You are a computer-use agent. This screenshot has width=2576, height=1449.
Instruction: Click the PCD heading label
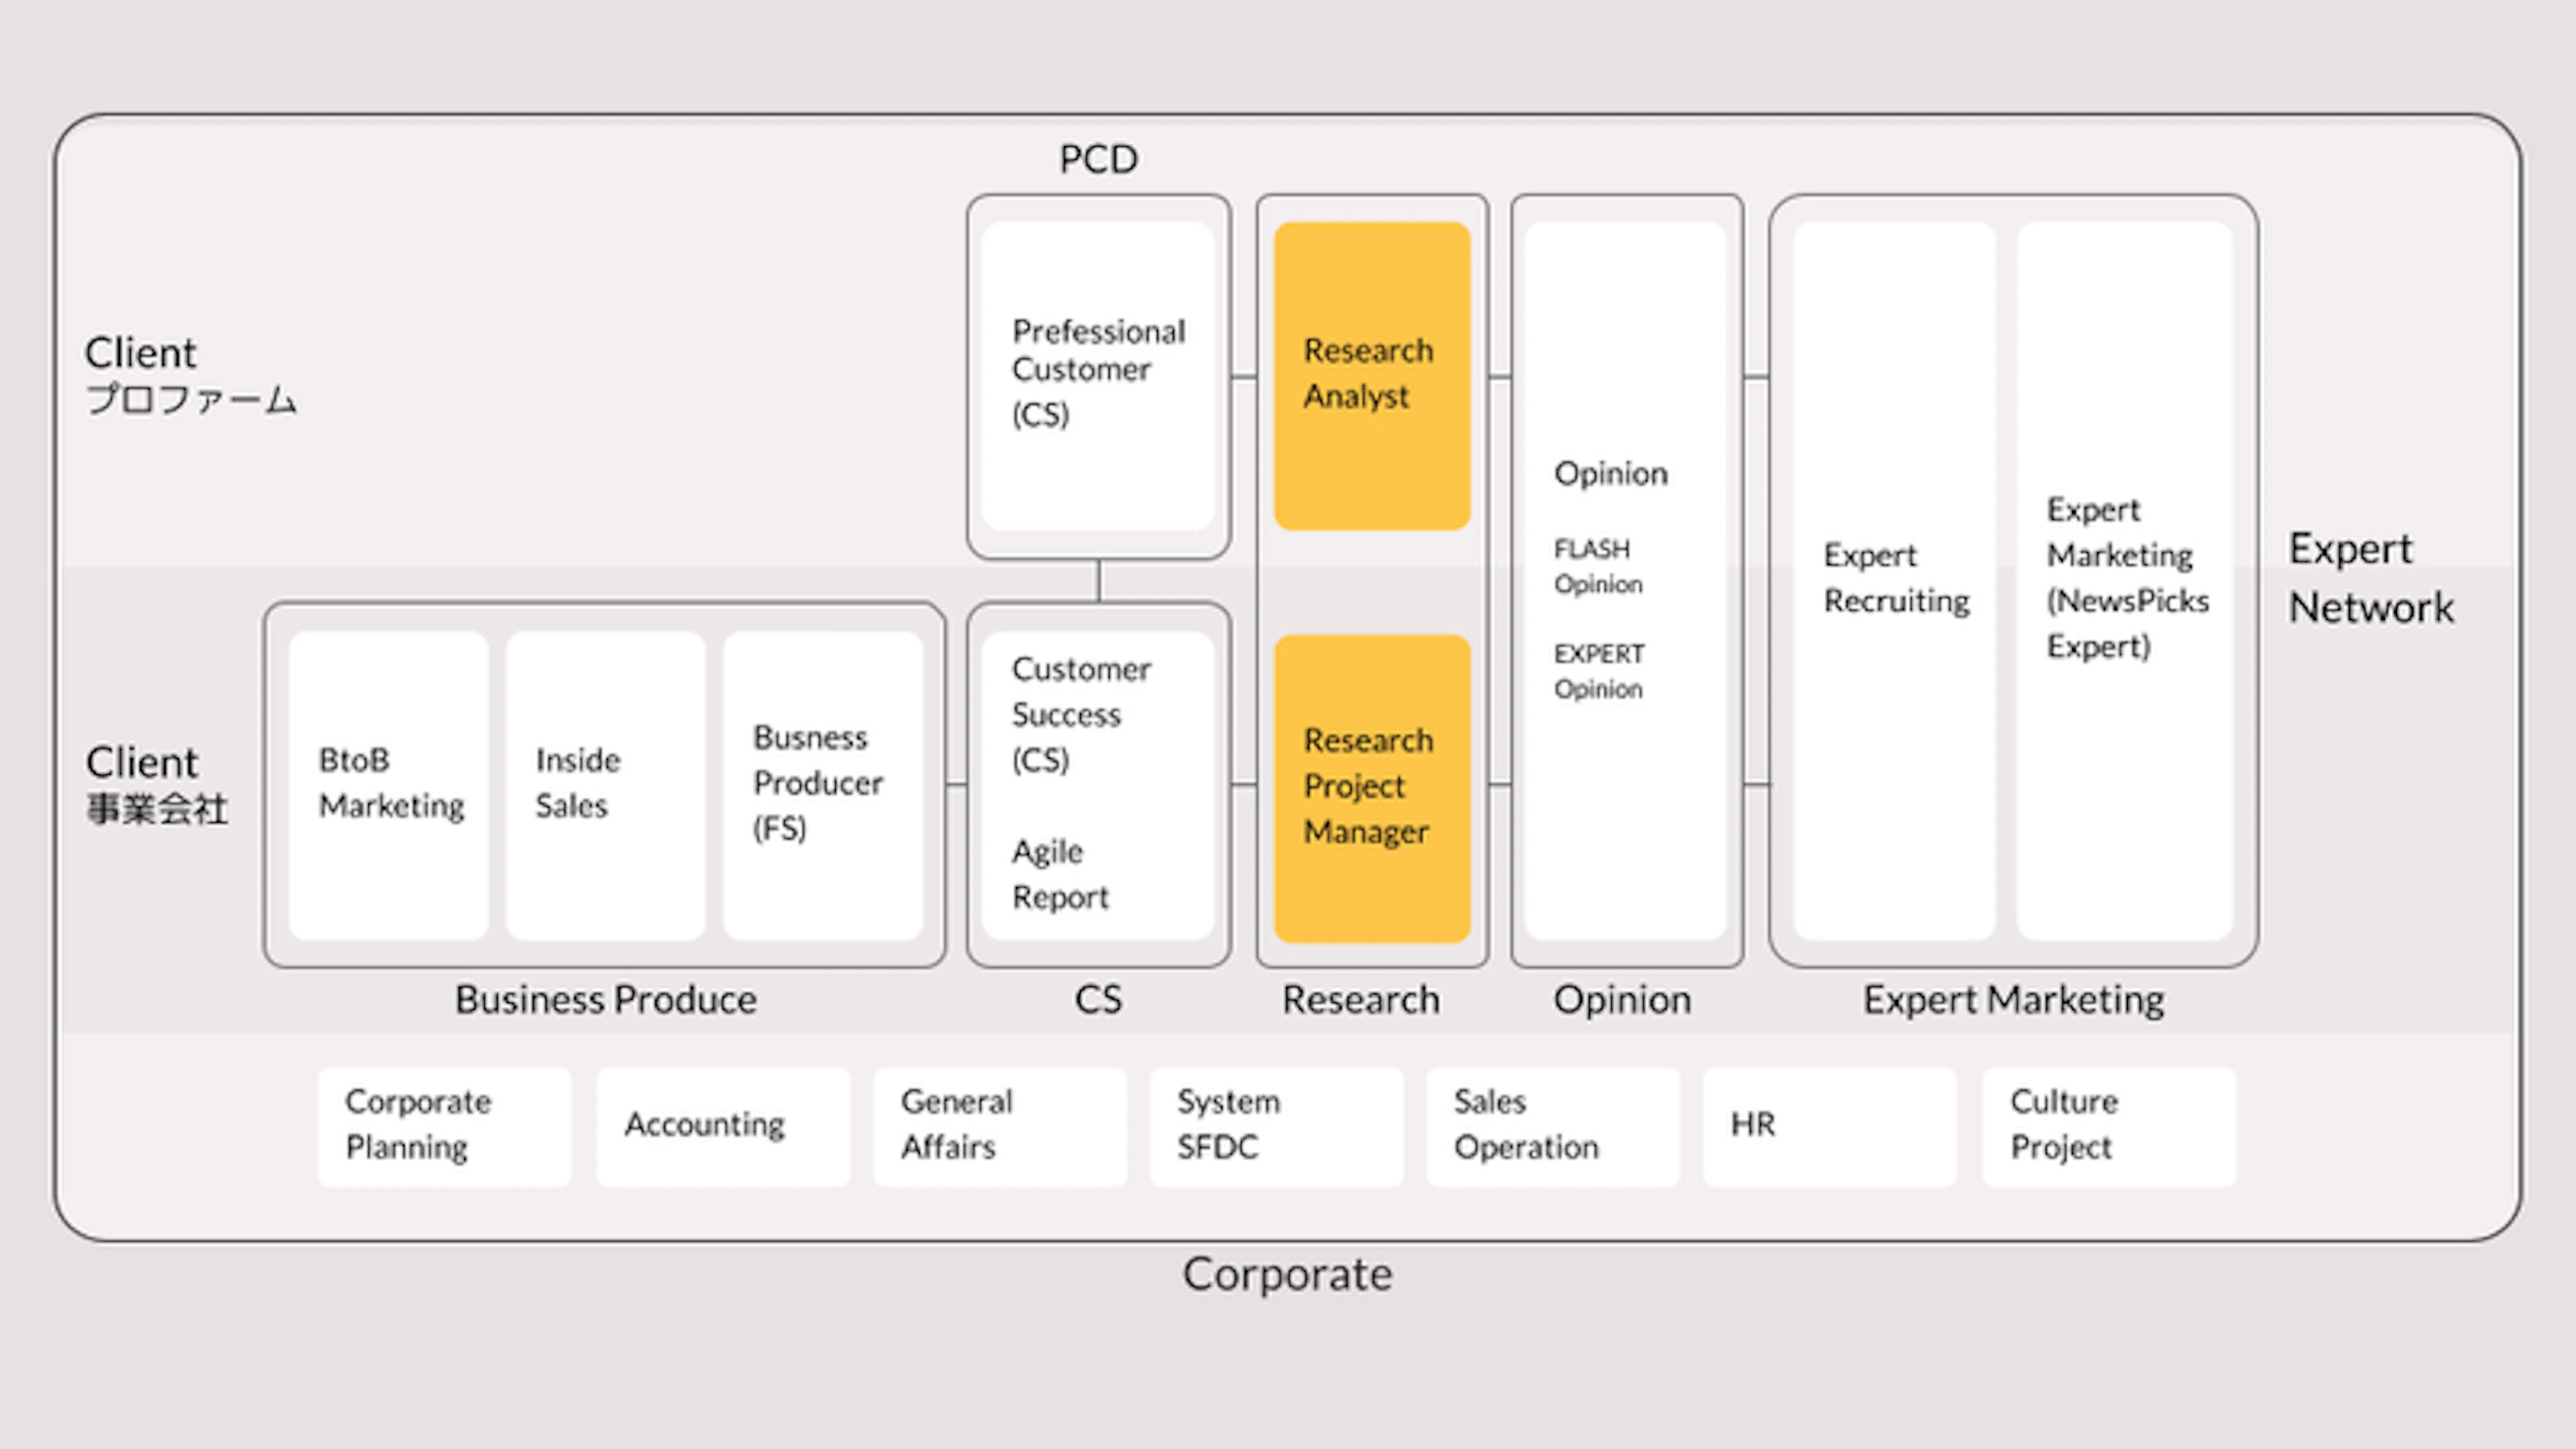pyautogui.click(x=1098, y=159)
